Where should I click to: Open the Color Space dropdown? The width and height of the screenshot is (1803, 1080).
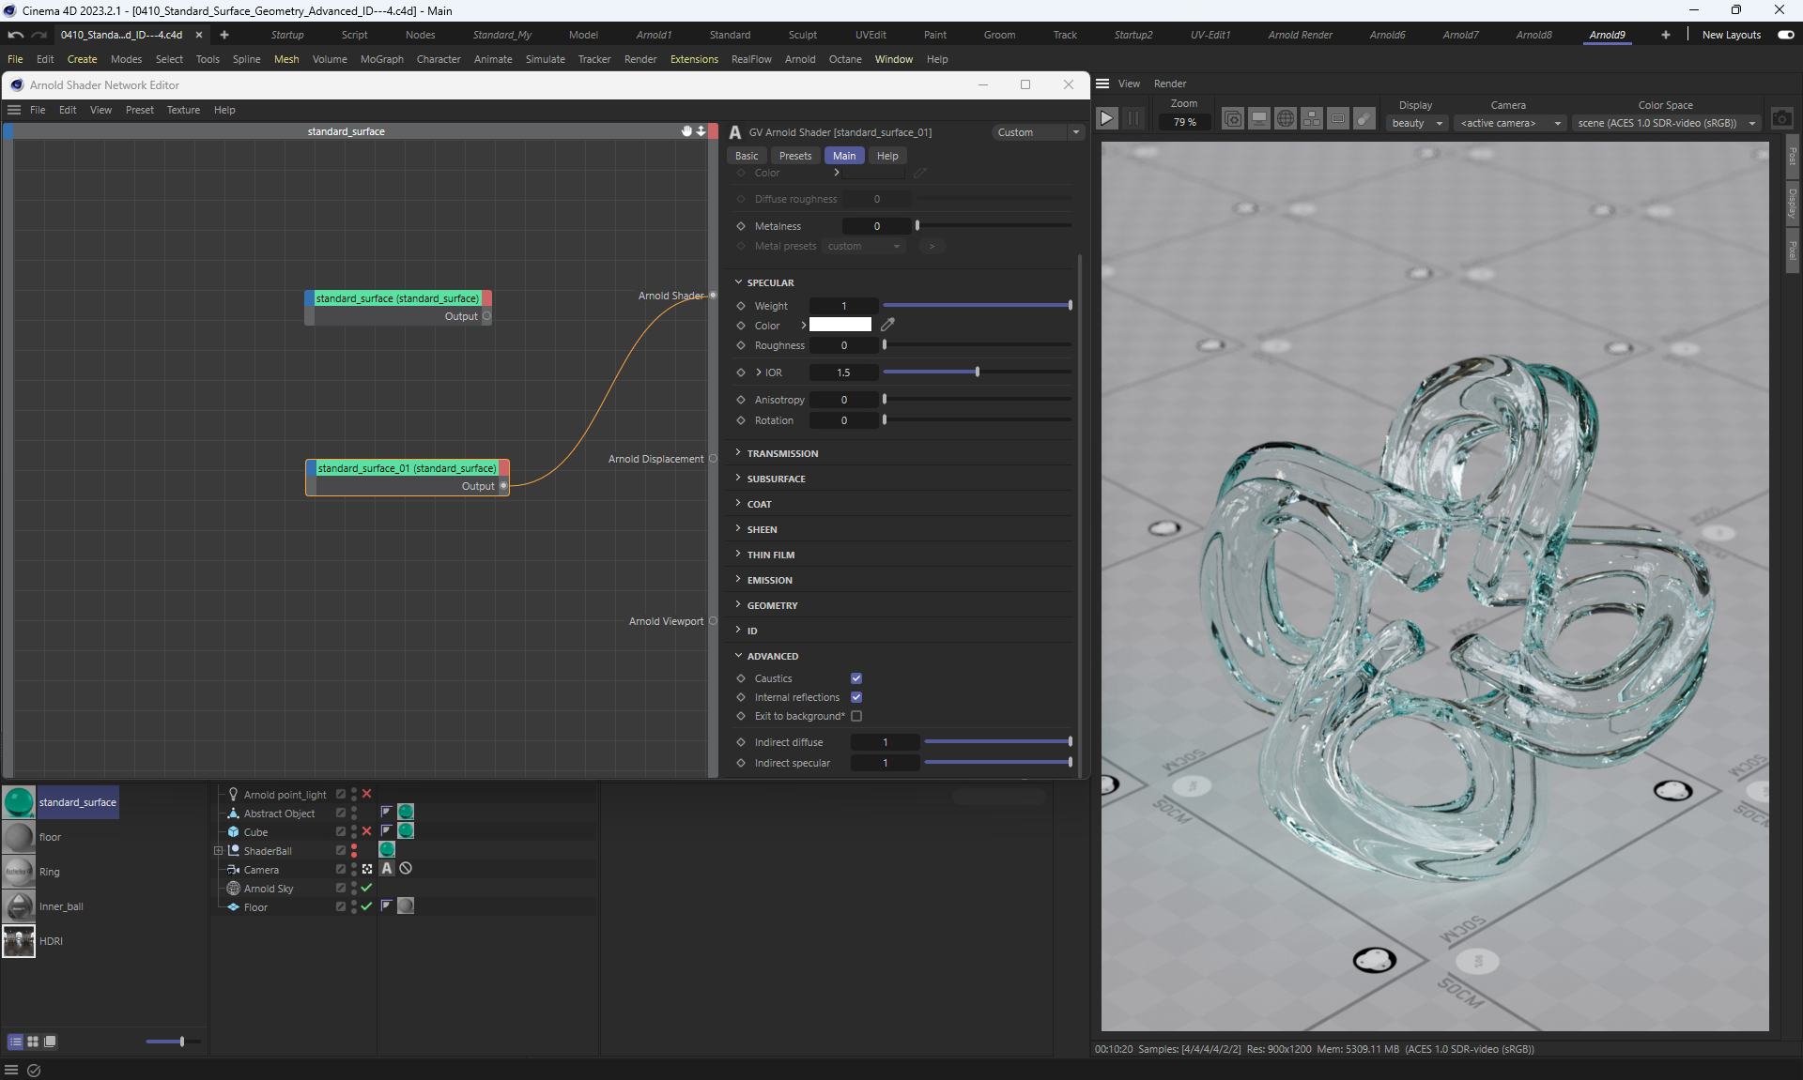coord(1666,123)
